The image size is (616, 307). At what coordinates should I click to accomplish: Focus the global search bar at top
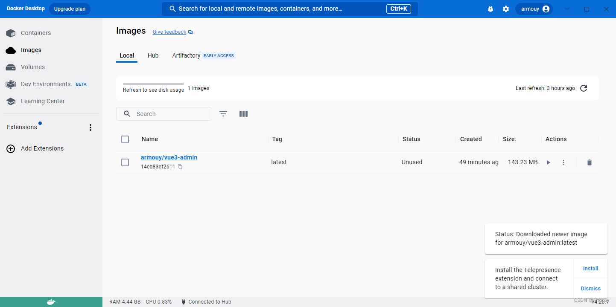tap(290, 9)
